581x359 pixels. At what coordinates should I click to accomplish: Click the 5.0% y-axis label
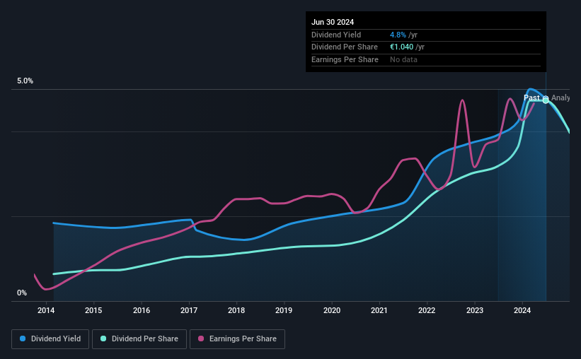25,81
